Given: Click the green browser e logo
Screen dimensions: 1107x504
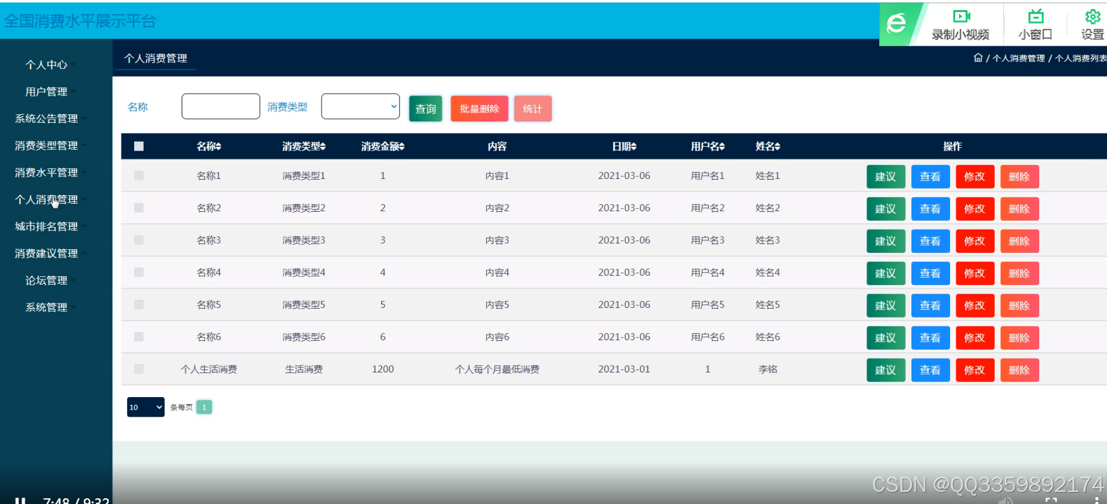Looking at the screenshot, I should (x=896, y=24).
